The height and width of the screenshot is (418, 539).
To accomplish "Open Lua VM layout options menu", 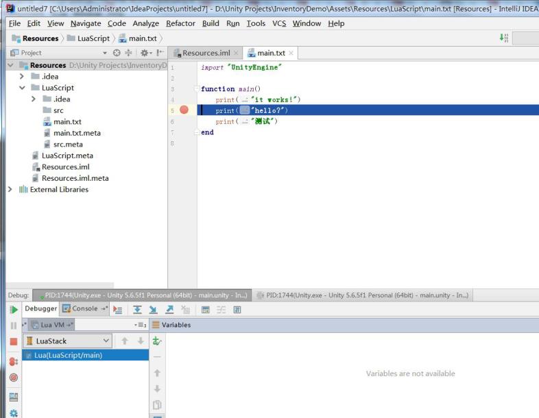I will (141, 325).
